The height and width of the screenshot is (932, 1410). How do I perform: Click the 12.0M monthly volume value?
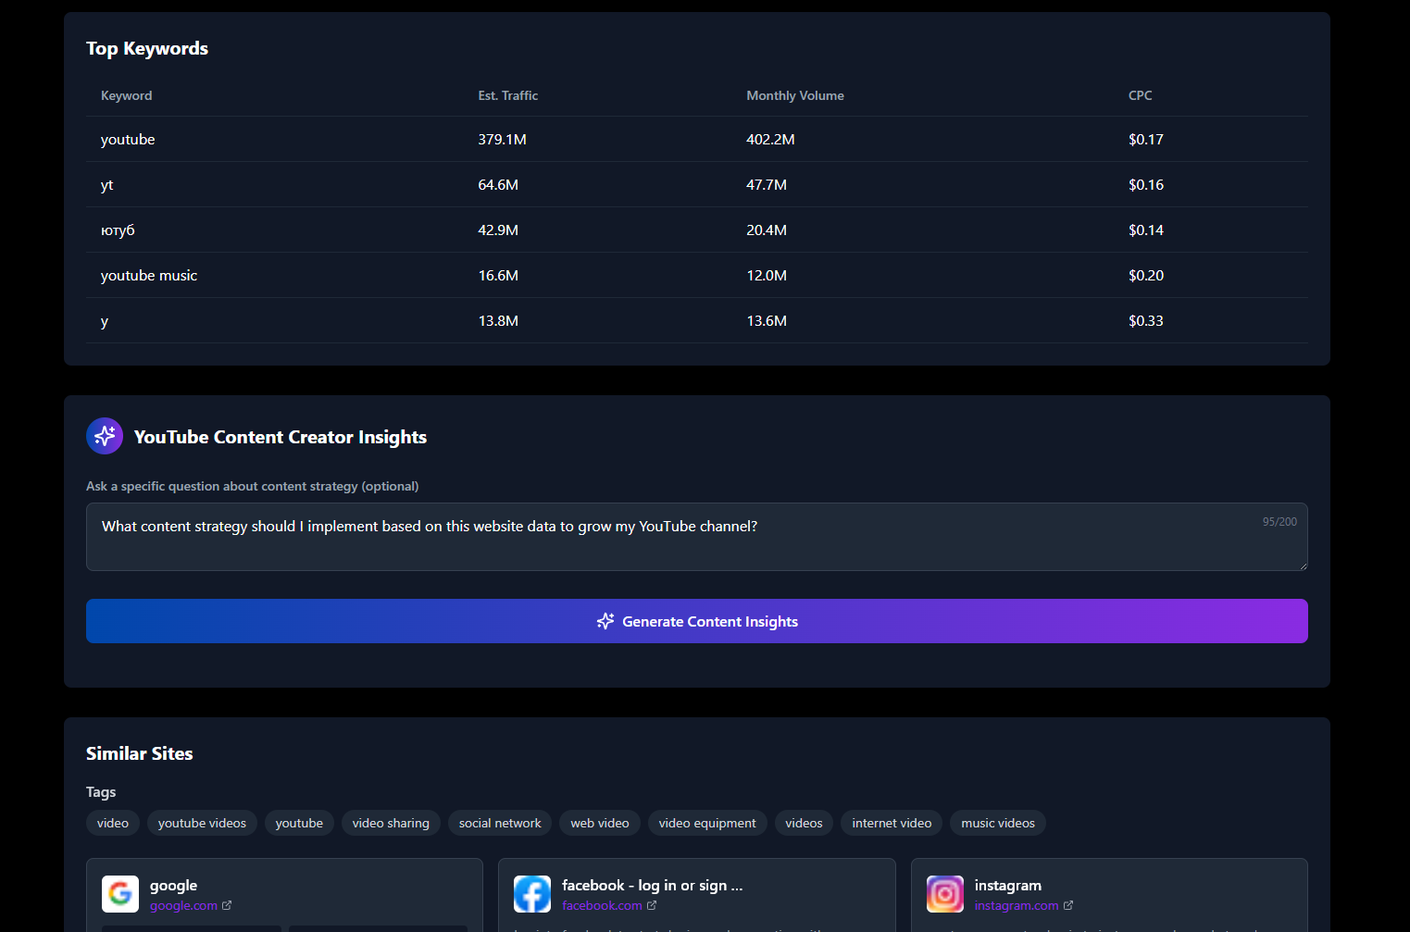click(767, 275)
